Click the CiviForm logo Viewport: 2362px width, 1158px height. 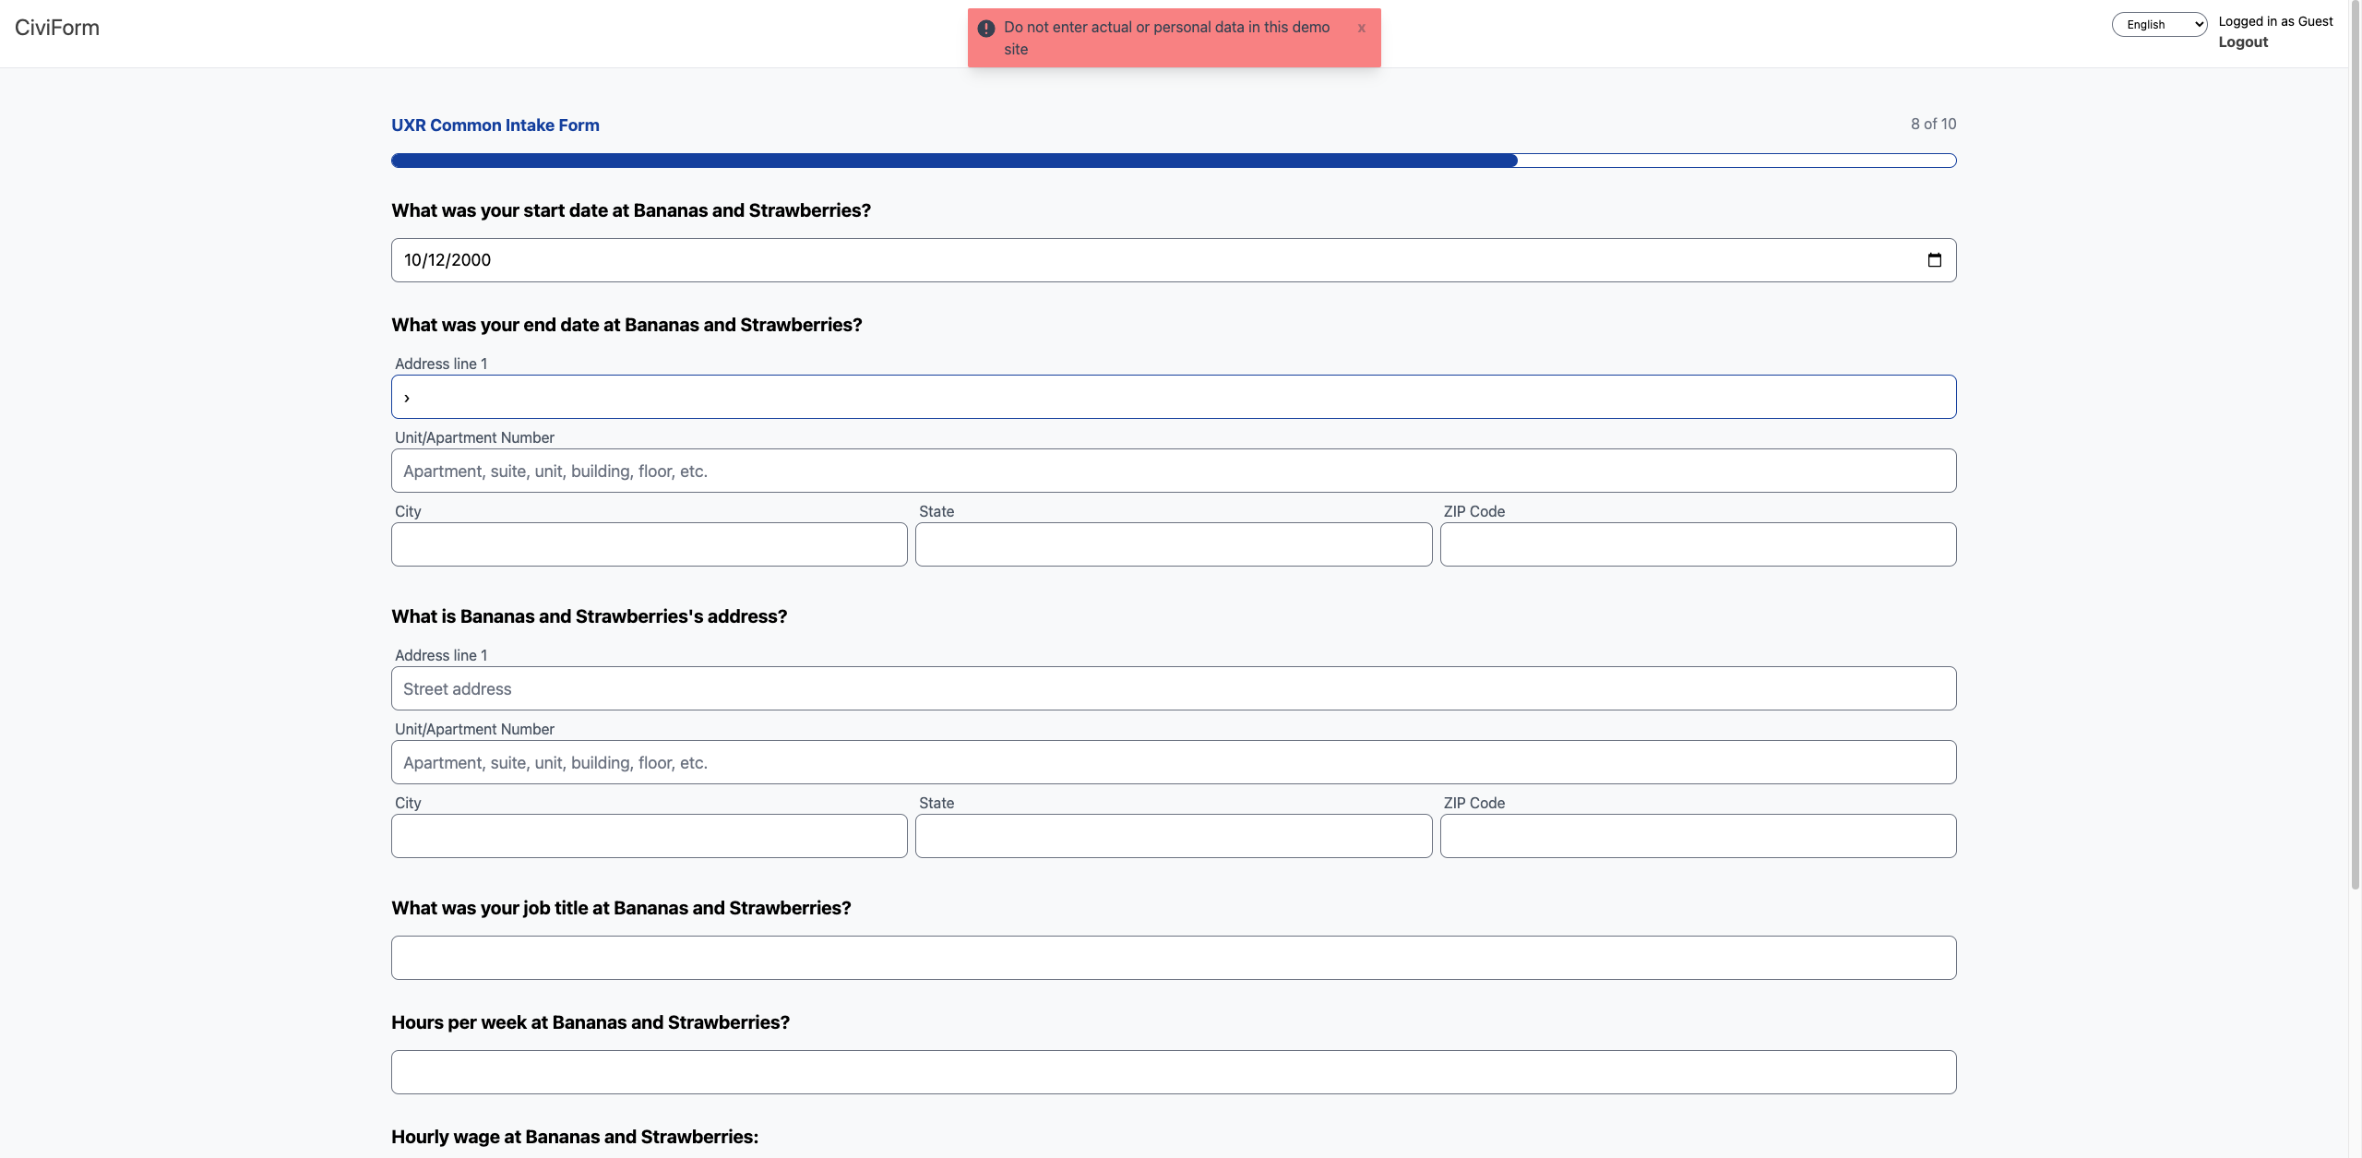coord(57,28)
